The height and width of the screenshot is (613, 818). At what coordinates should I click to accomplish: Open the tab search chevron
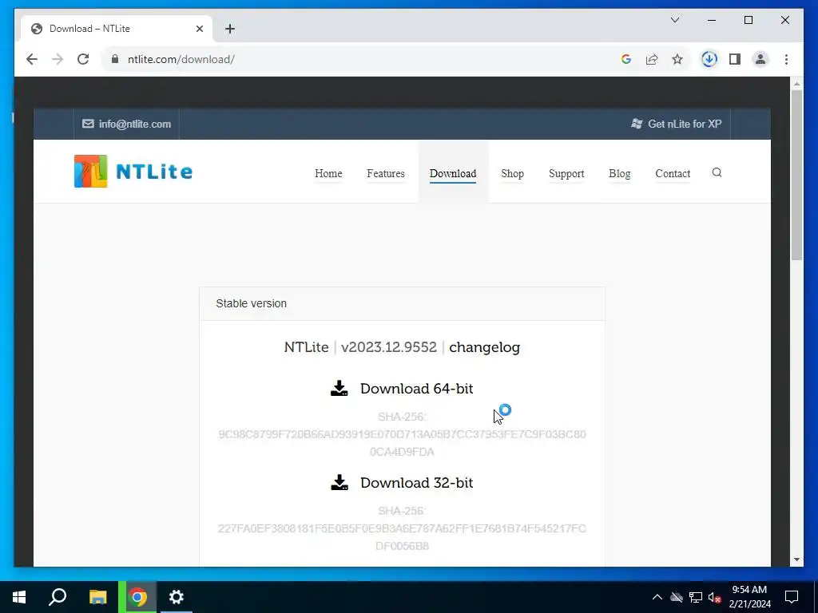tap(675, 20)
